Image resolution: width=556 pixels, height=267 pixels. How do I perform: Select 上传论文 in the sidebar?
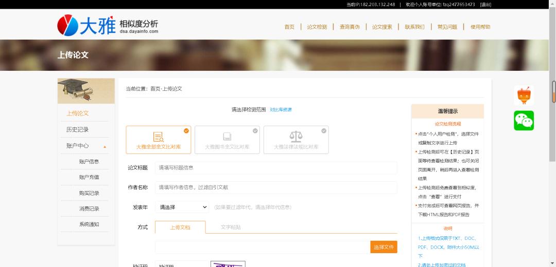(x=77, y=113)
